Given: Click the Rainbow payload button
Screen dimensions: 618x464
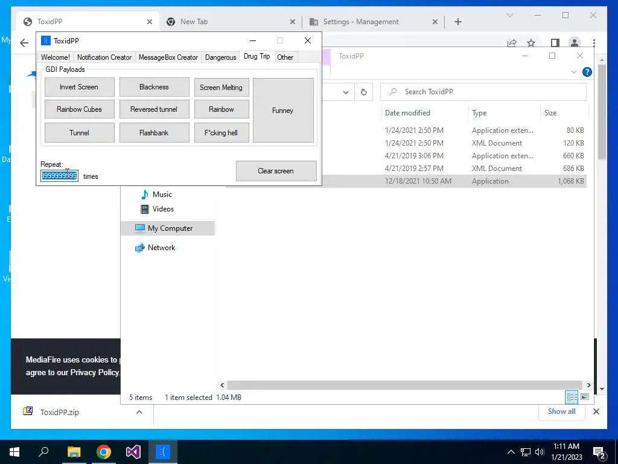Looking at the screenshot, I should tap(221, 109).
